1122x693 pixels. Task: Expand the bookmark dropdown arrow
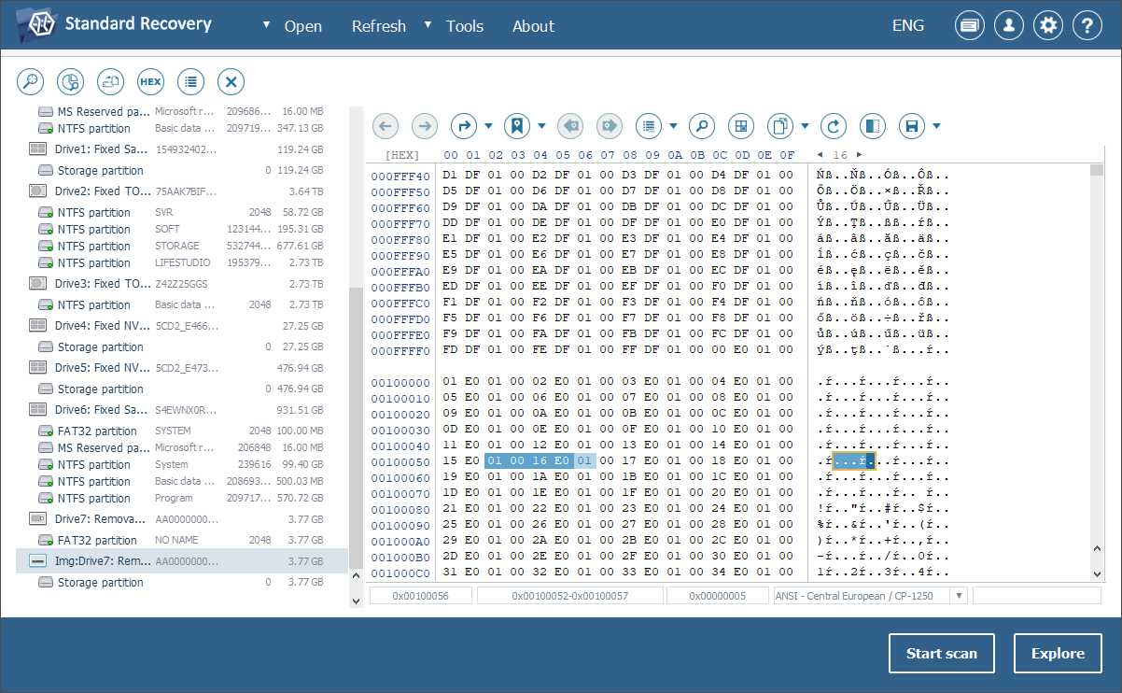(x=541, y=125)
